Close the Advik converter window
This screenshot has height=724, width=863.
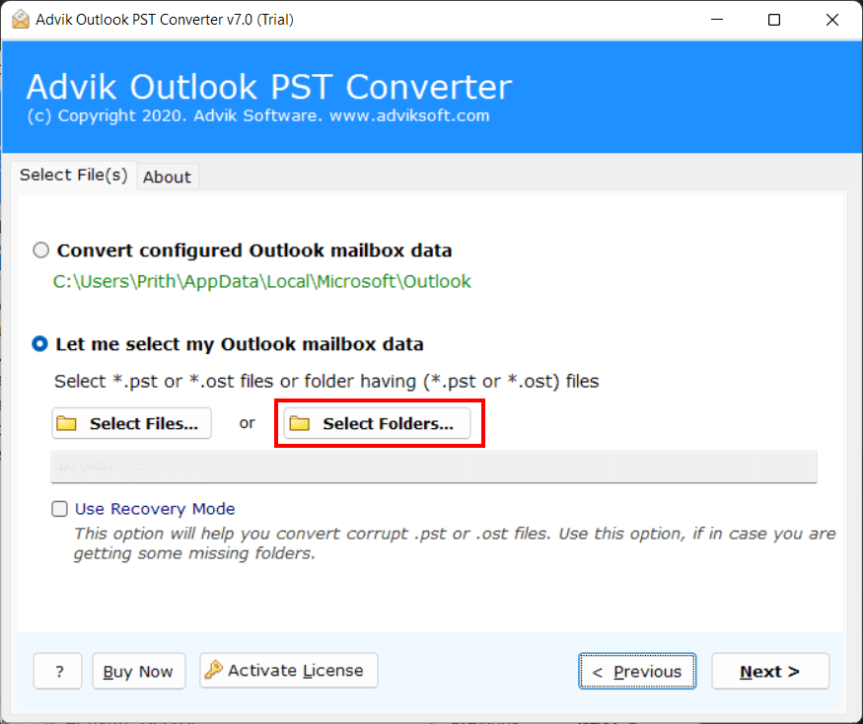pyautogui.click(x=832, y=20)
